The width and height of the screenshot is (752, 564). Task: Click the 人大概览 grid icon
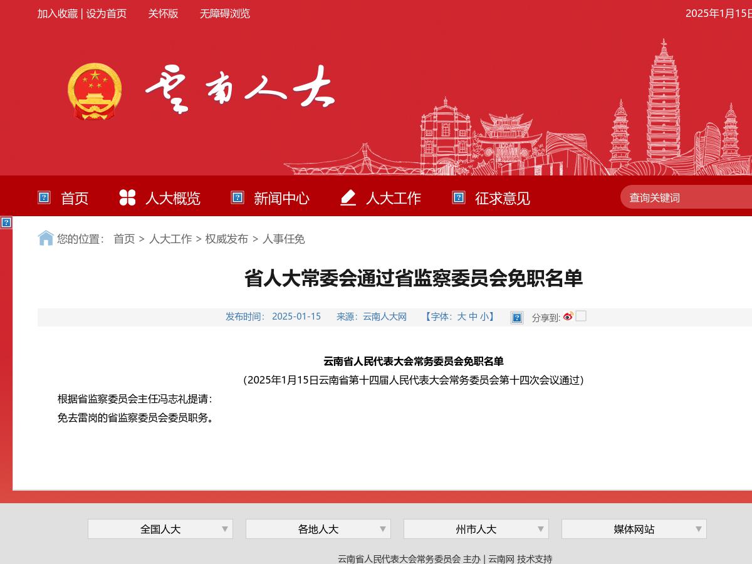[127, 197]
